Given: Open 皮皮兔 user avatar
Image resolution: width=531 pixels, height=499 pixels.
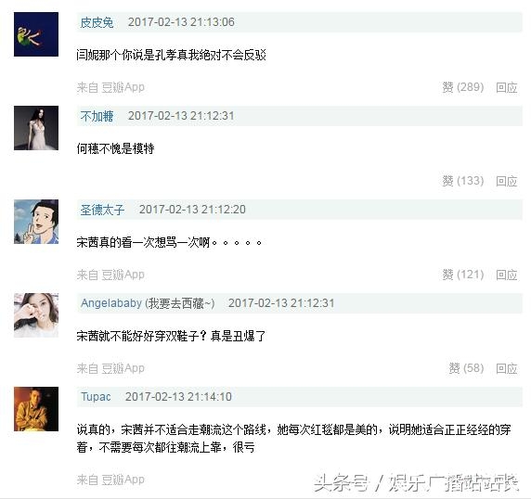Looking at the screenshot, I should [36, 34].
